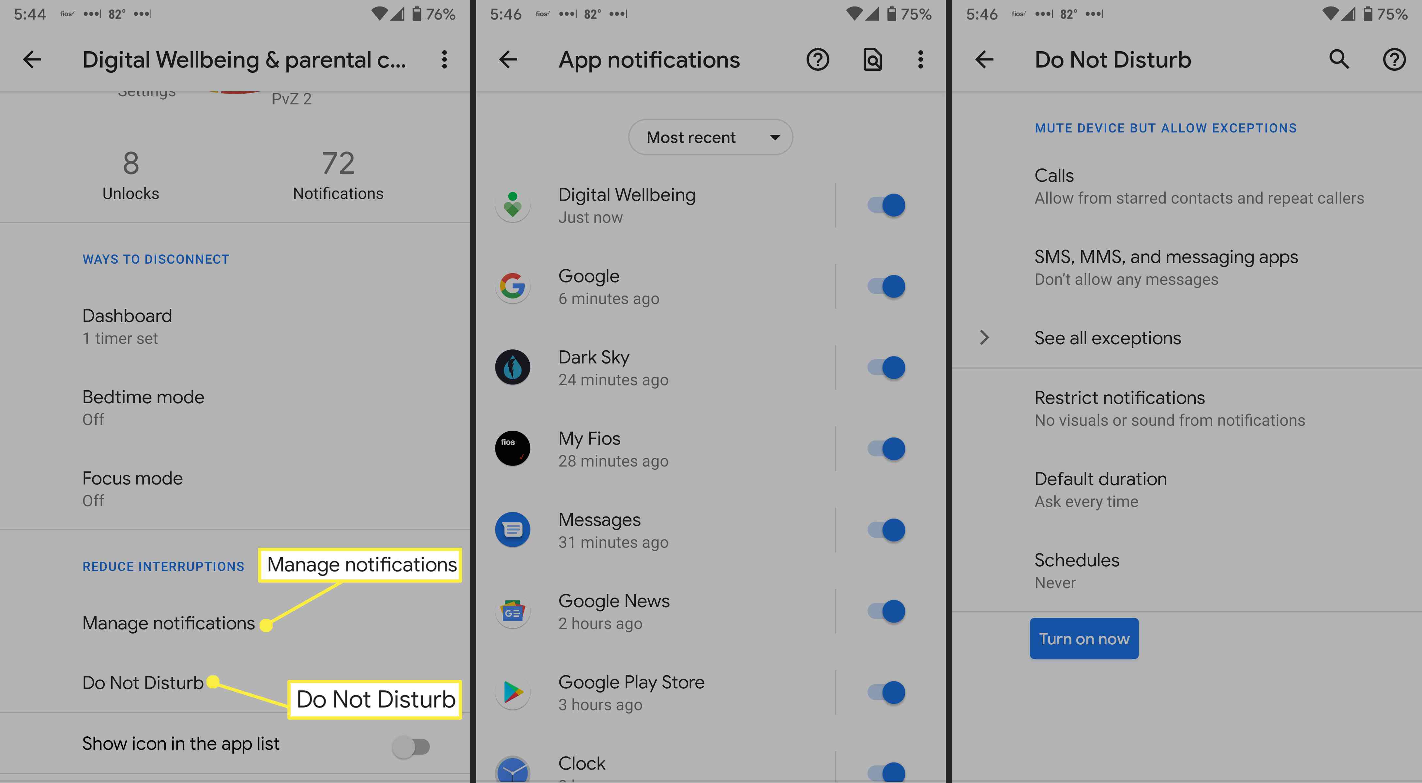Open Digital Wellbeing app notification settings
1422x783 pixels.
tap(655, 205)
